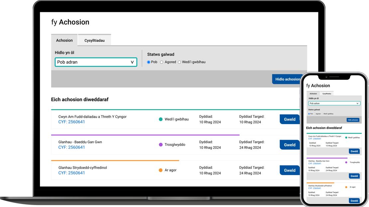Image resolution: width=369 pixels, height=207 pixels.
Task: Choose Wedi'i gwblhau radio filter on laptop
Action: 180,62
